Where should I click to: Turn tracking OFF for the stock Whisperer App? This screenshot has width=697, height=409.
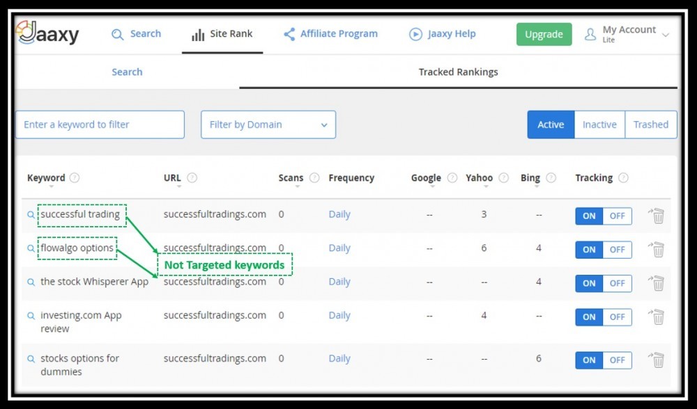pos(617,284)
